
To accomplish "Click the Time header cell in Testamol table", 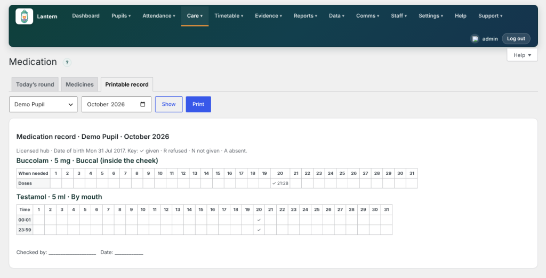I will coord(25,209).
